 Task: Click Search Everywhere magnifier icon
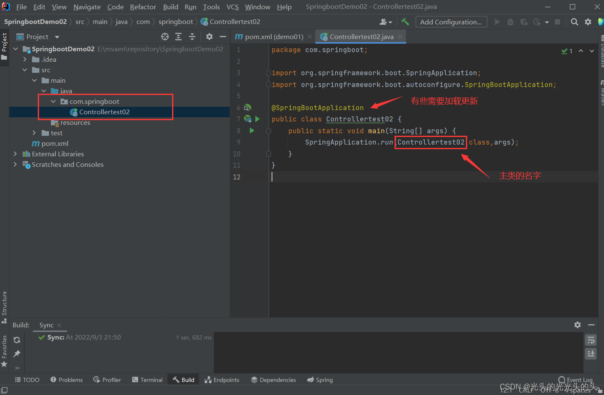(574, 21)
